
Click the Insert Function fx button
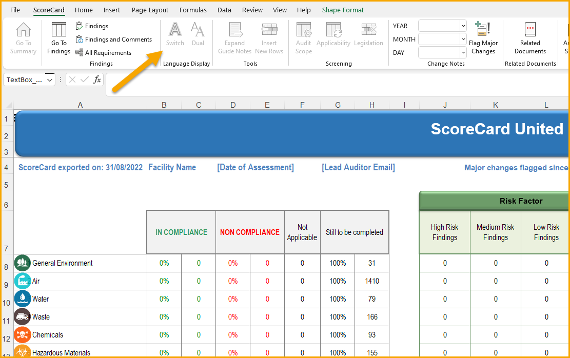pyautogui.click(x=97, y=79)
